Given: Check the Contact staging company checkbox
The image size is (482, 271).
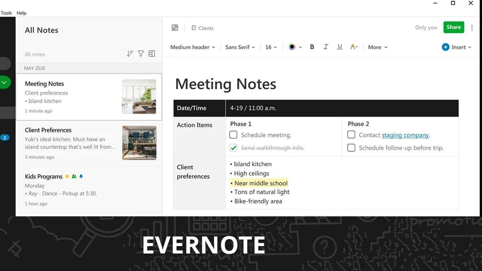Looking at the screenshot, I should pos(351,135).
